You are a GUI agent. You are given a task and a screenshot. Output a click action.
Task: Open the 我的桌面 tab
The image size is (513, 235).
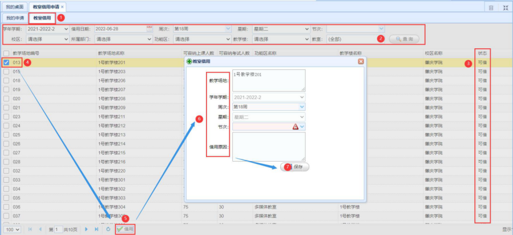(x=14, y=7)
